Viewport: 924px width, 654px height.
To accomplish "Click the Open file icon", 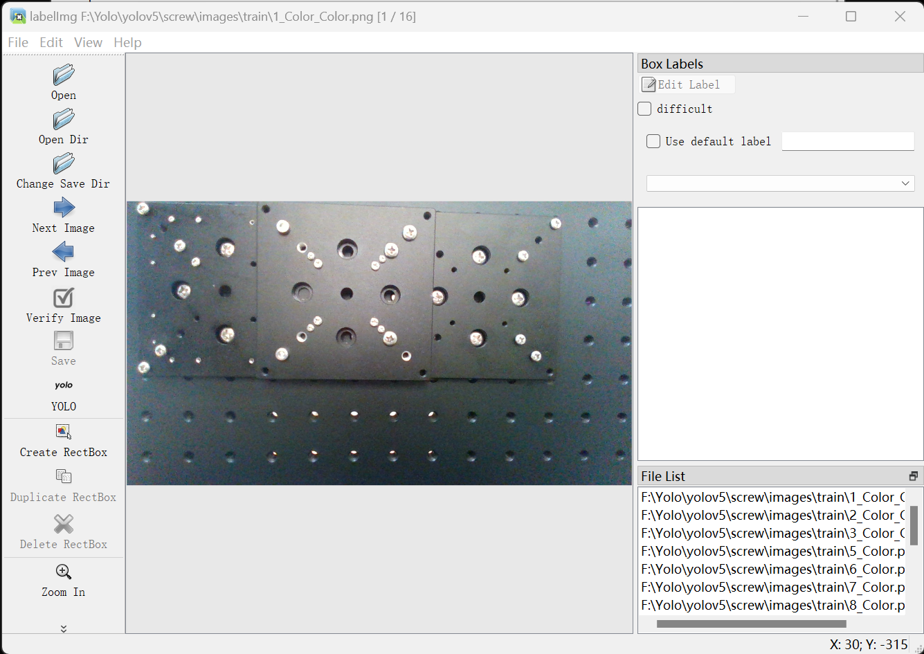I will 64,75.
